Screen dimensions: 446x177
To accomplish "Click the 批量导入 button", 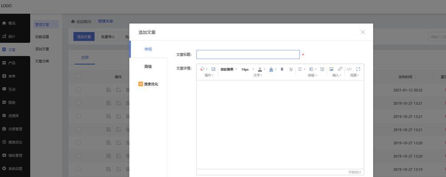I will 108,37.
